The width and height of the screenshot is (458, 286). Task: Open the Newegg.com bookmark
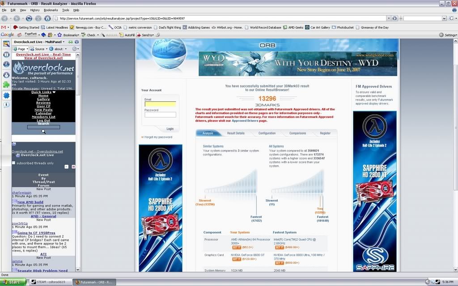[x=88, y=27]
